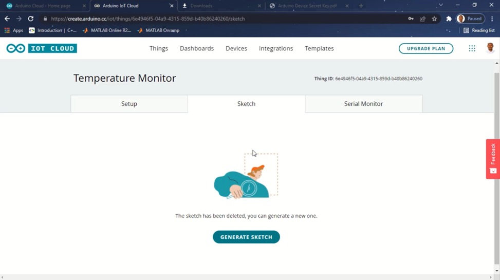
Task: Click the Arduino IoT Cloud logo
Action: click(42, 48)
